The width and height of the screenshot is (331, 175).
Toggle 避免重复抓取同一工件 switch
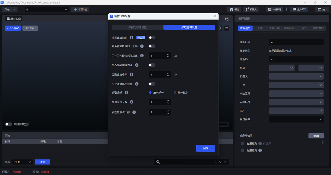pyautogui.click(x=152, y=46)
